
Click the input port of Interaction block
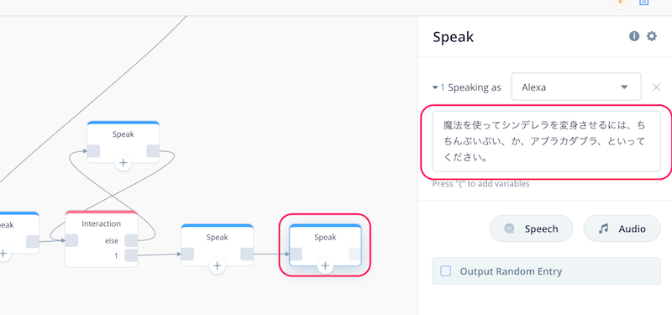coord(71,241)
